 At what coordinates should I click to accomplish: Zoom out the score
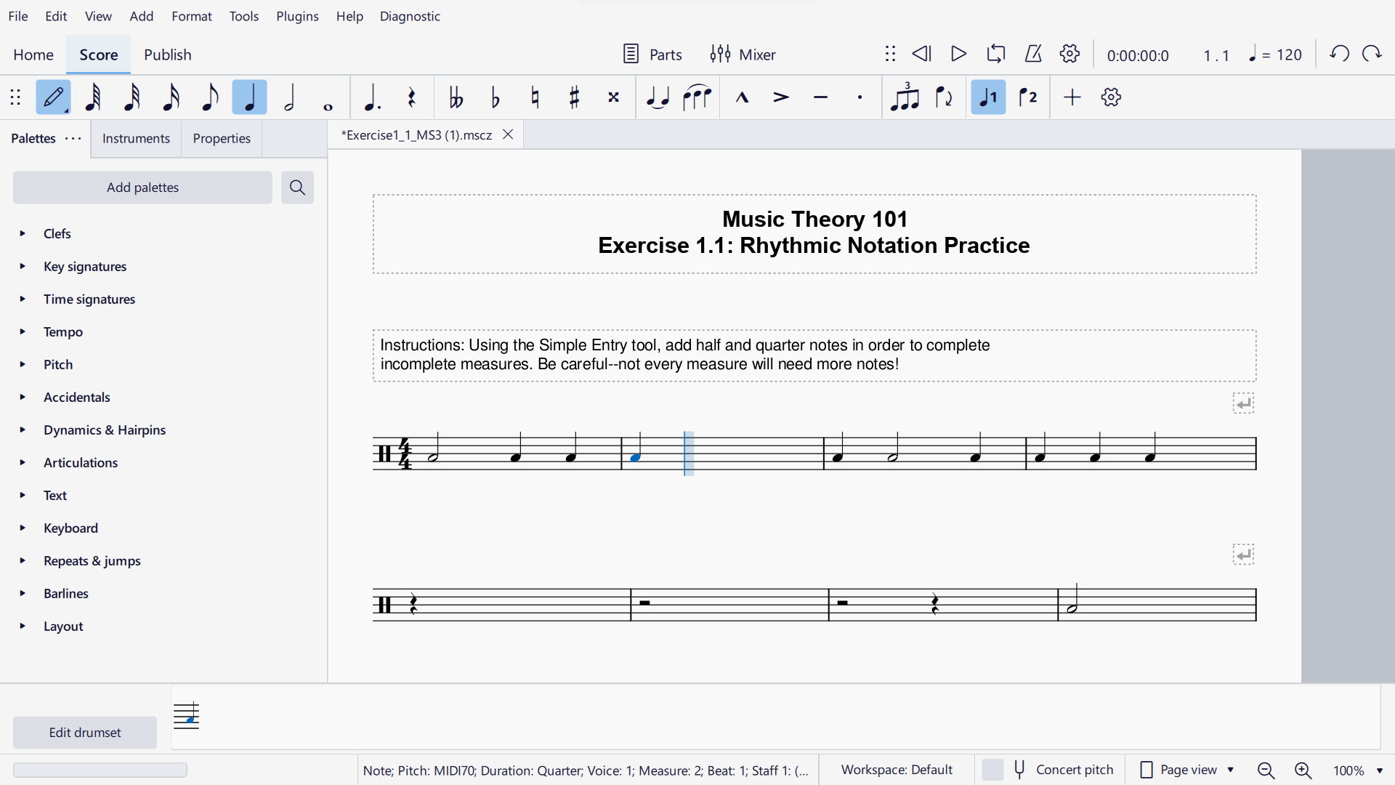1266,770
